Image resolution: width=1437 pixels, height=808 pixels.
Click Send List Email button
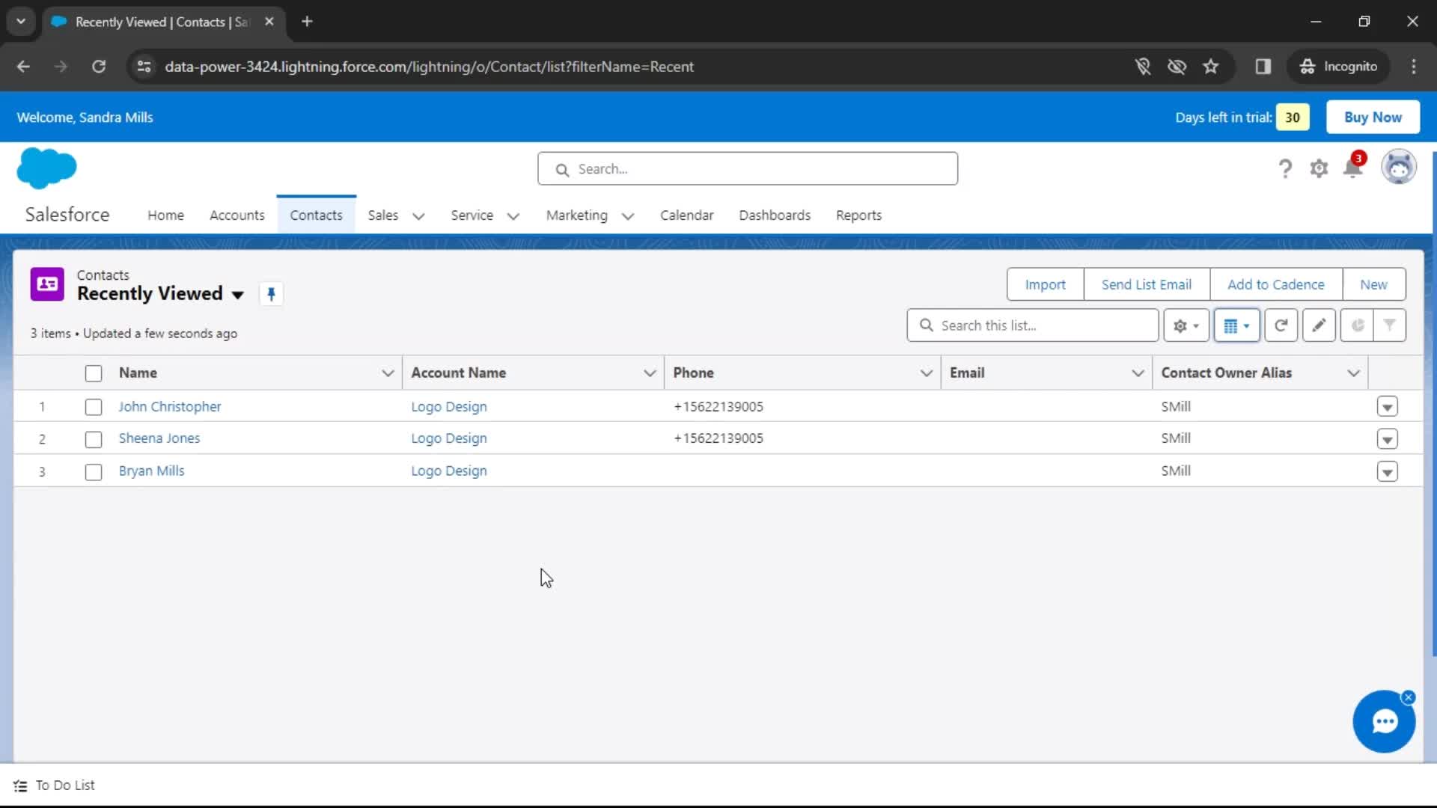click(1146, 284)
